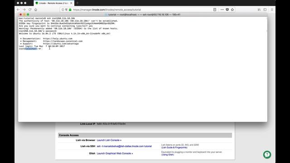The image size is (290, 163).
Task: Click the ssh root command line
Action: pos(47,18)
